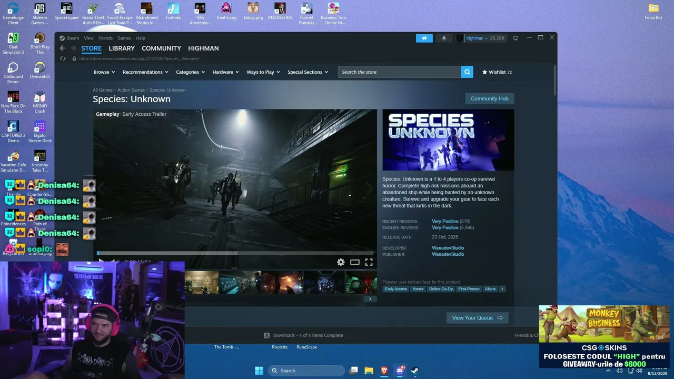The width and height of the screenshot is (674, 379).
Task: Open the HIGHMAN profile tab
Action: click(203, 48)
